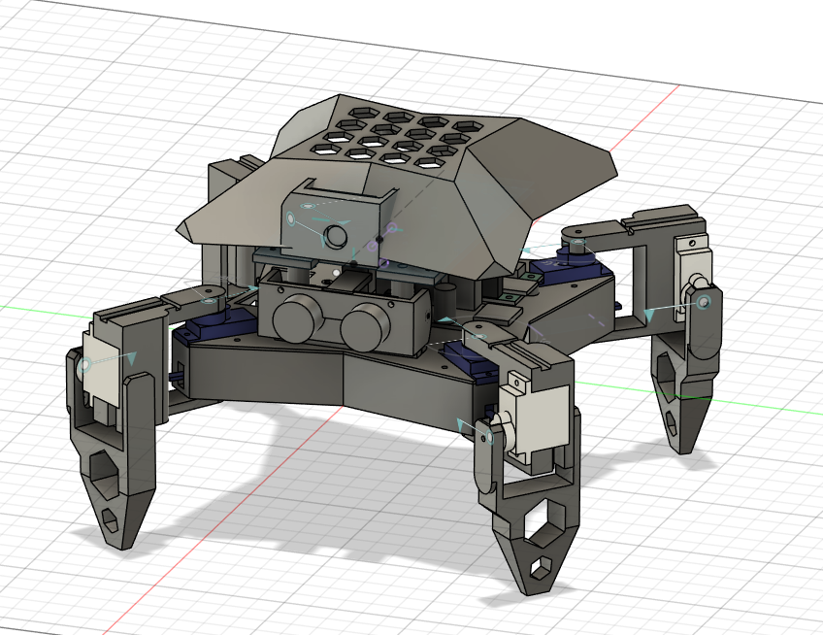Pick the front-left leg pointed foot
823x635 pixels.
120,504
